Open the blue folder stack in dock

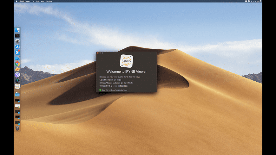(x=17, y=95)
